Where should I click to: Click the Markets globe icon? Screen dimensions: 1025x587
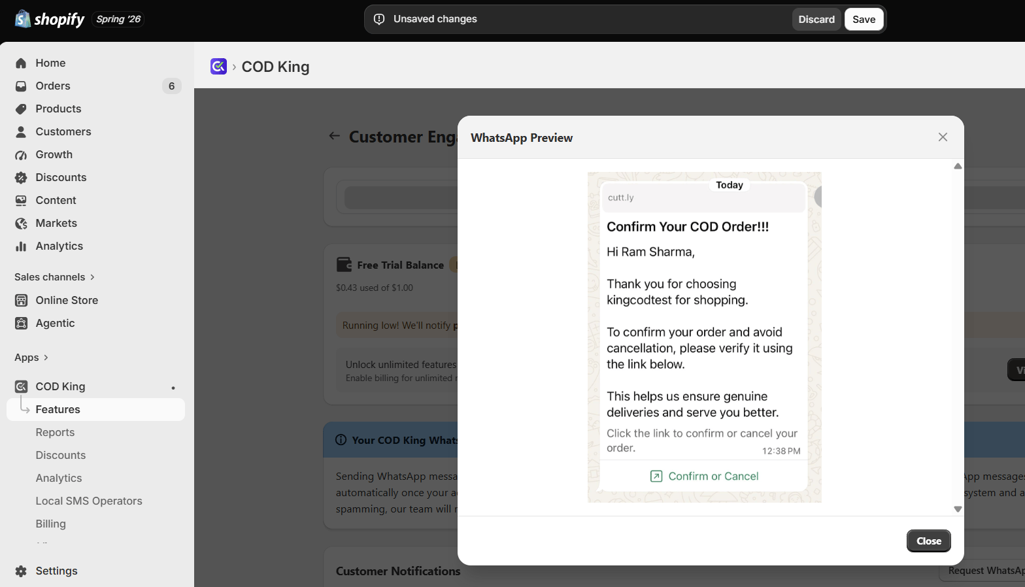(21, 224)
